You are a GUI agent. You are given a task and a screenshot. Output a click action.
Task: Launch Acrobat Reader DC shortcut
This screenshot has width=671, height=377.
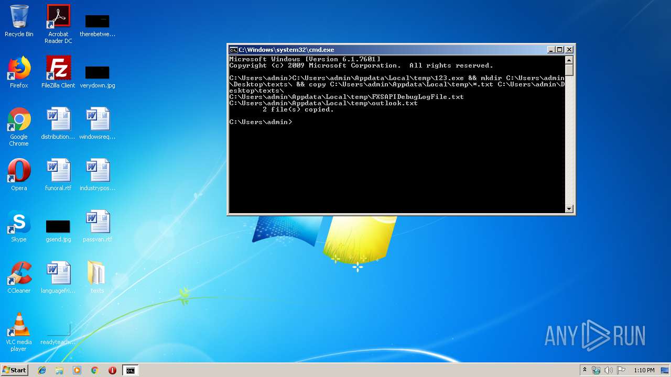pyautogui.click(x=58, y=24)
